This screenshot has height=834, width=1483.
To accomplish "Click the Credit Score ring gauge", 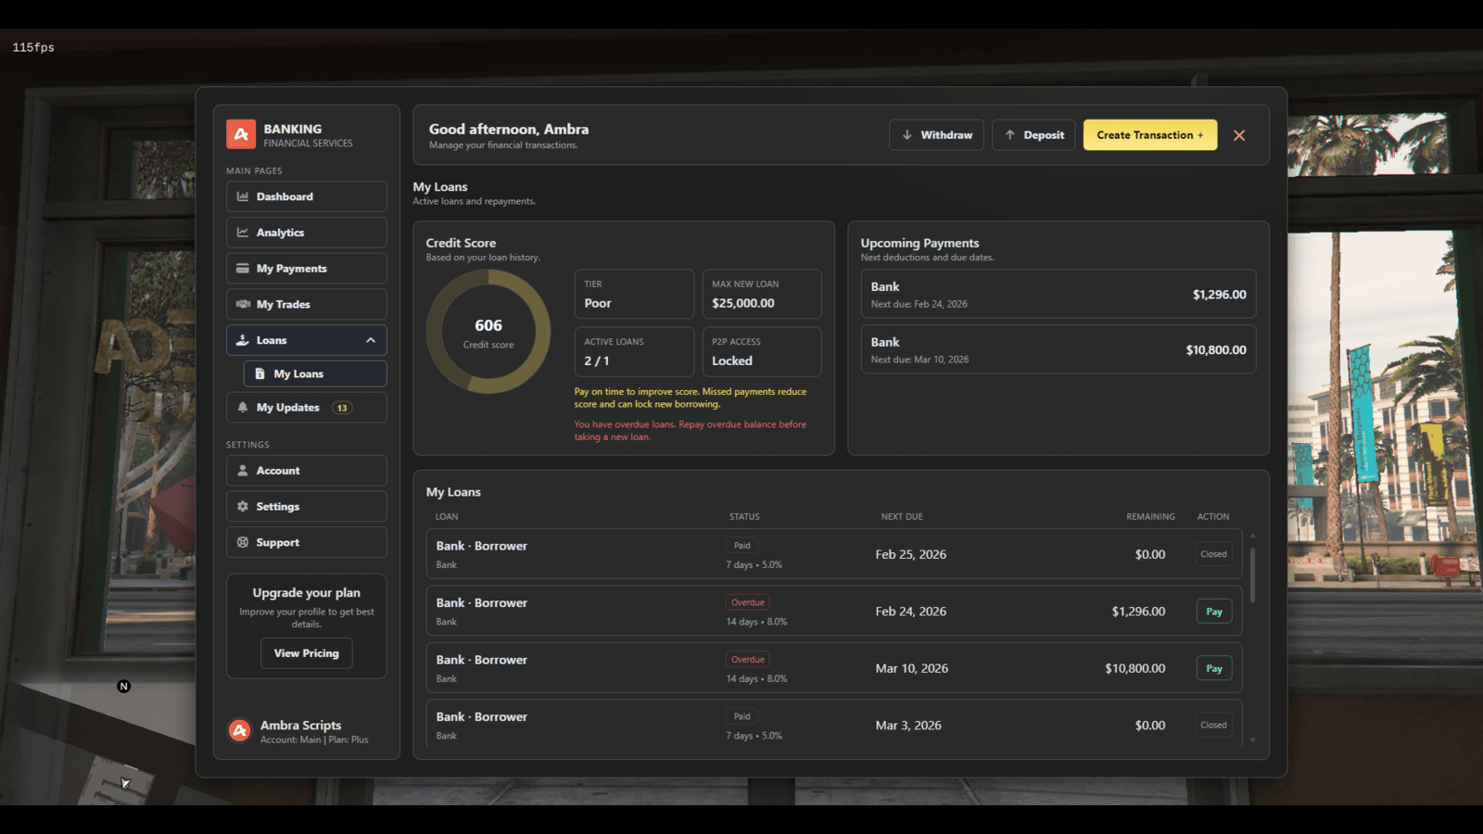I will pyautogui.click(x=488, y=331).
